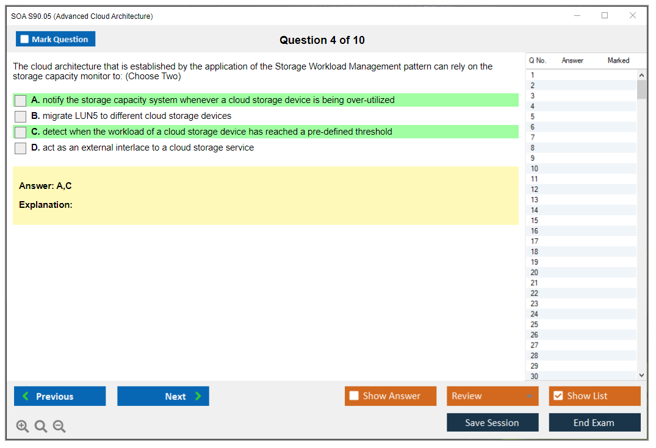This screenshot has height=448, width=656.
Task: Jump to question 25 in the list
Action: pos(535,324)
